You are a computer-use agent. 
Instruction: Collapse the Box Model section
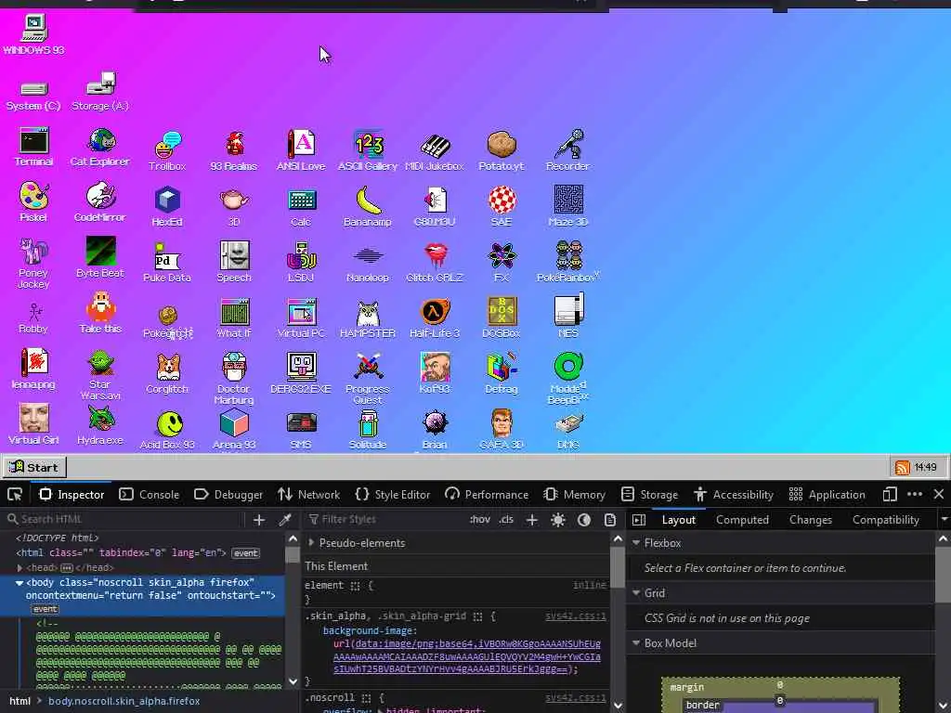636,642
